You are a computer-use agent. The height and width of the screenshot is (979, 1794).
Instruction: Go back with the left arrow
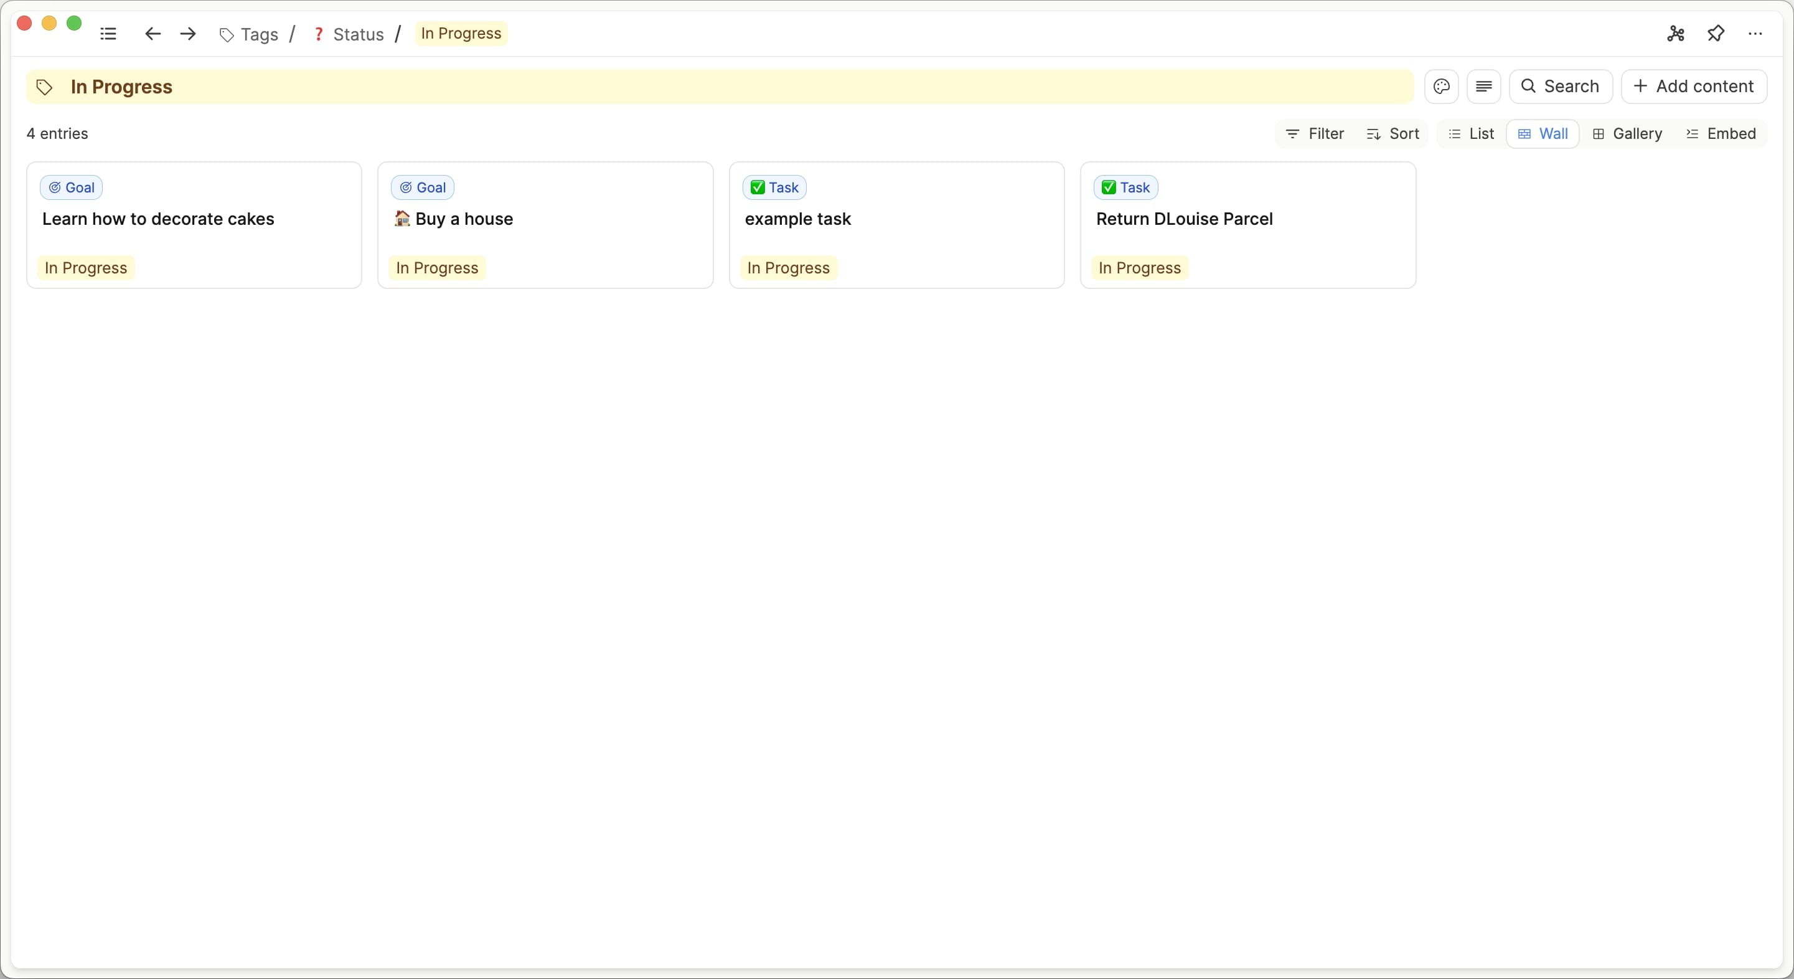coord(153,34)
